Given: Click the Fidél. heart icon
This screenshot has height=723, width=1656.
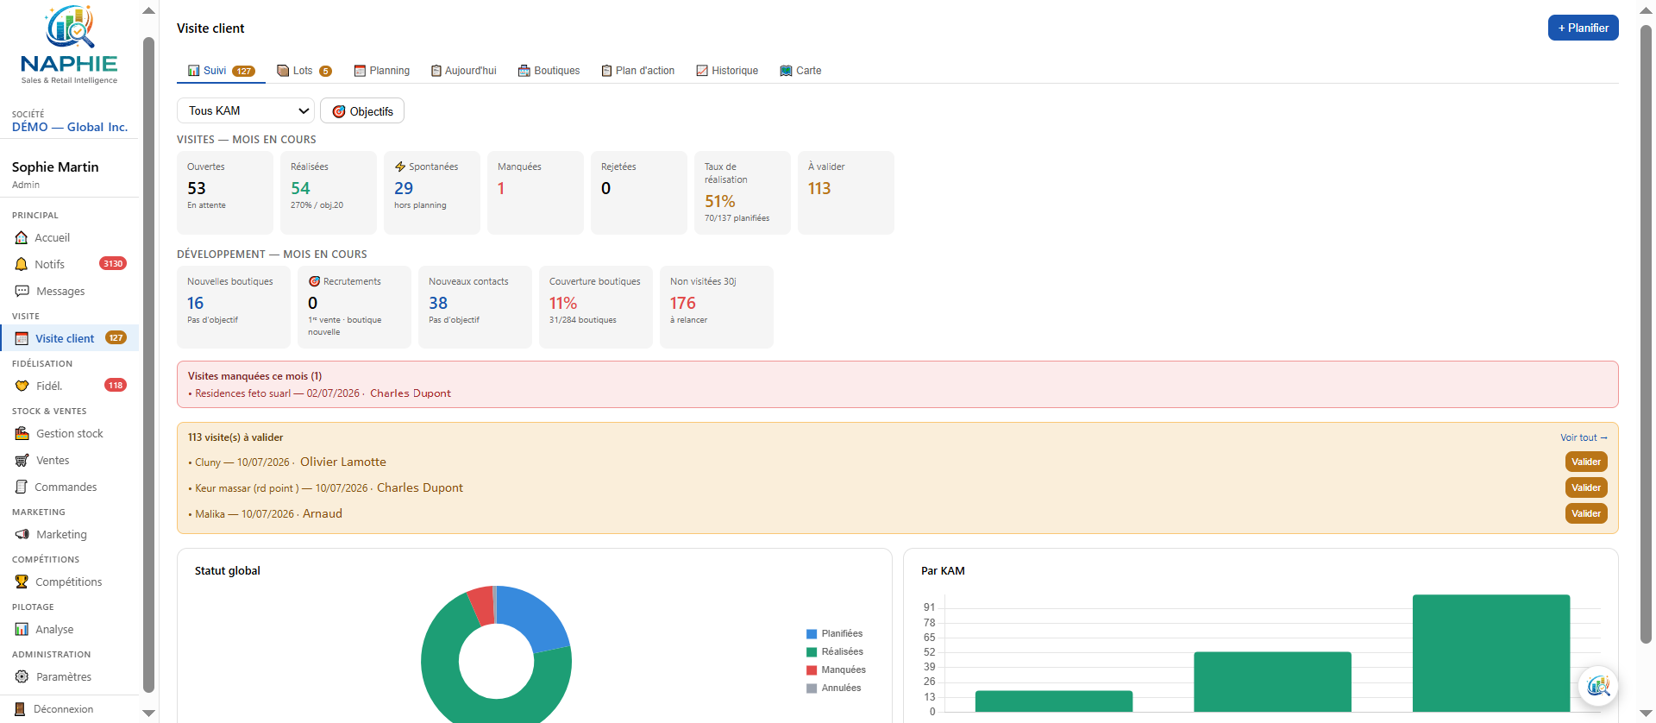Looking at the screenshot, I should coord(22,386).
